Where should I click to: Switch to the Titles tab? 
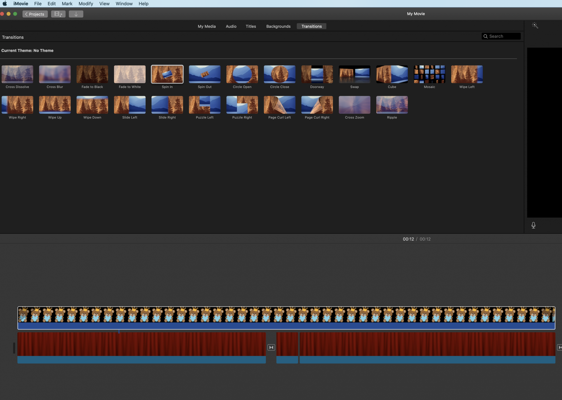tap(251, 26)
